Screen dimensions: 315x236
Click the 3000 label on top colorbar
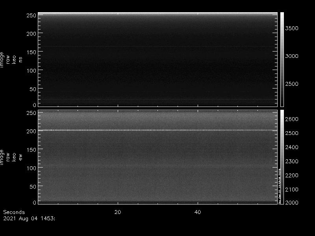pos(291,56)
